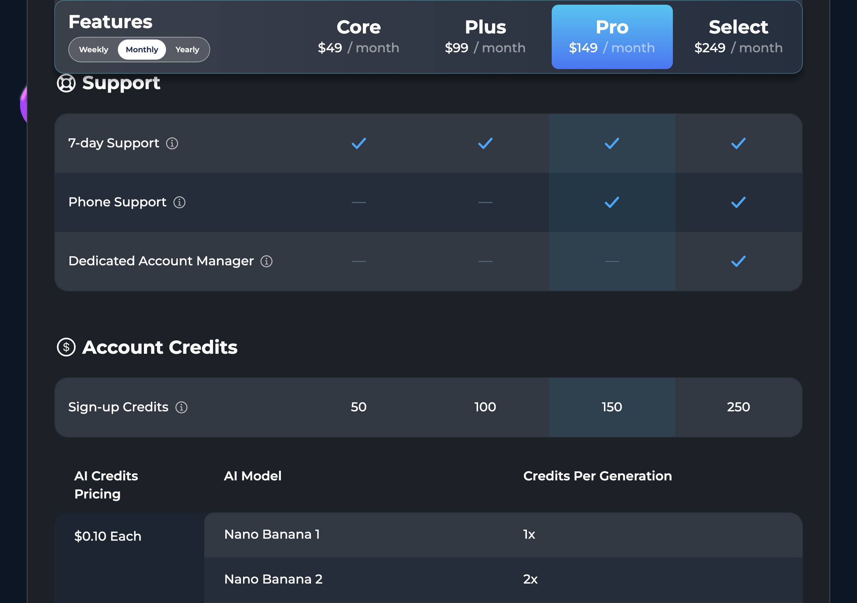Switch billing period to Weekly
Viewport: 857px width, 603px height.
pos(94,50)
